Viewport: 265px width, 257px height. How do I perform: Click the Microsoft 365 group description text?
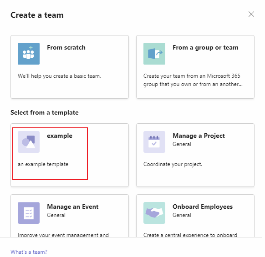coord(193,80)
